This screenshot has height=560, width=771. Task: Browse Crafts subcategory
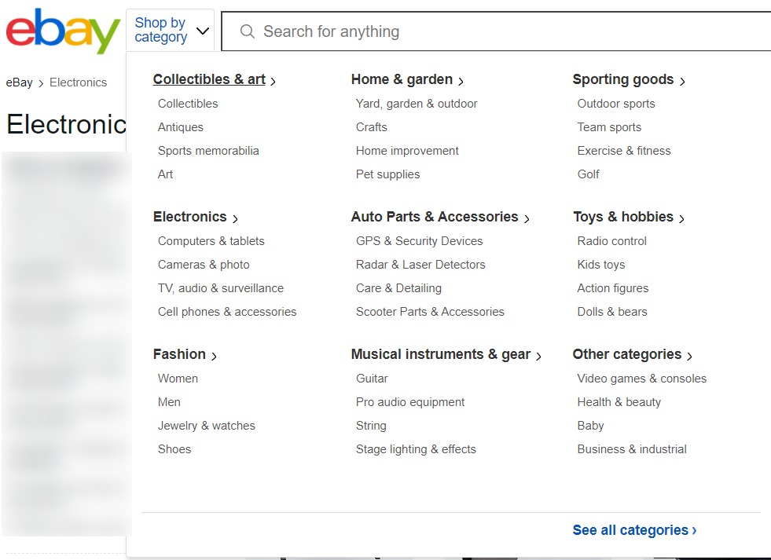[x=371, y=127]
